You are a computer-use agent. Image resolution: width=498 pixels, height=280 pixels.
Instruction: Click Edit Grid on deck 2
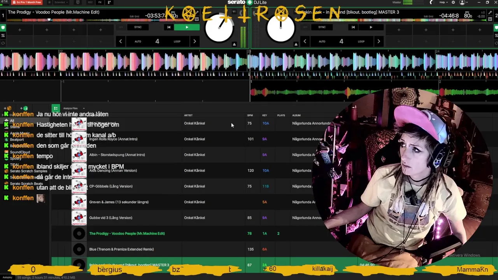[428, 16]
